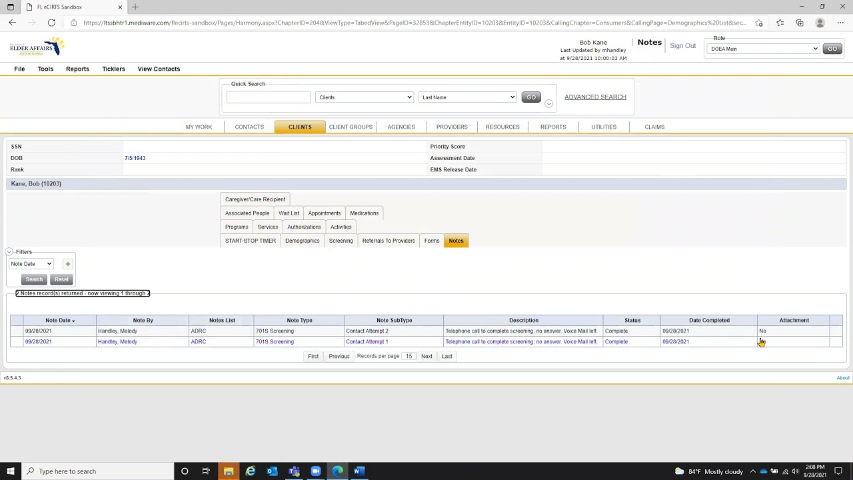This screenshot has width=853, height=480.
Task: Click records per page field
Action: (409, 357)
